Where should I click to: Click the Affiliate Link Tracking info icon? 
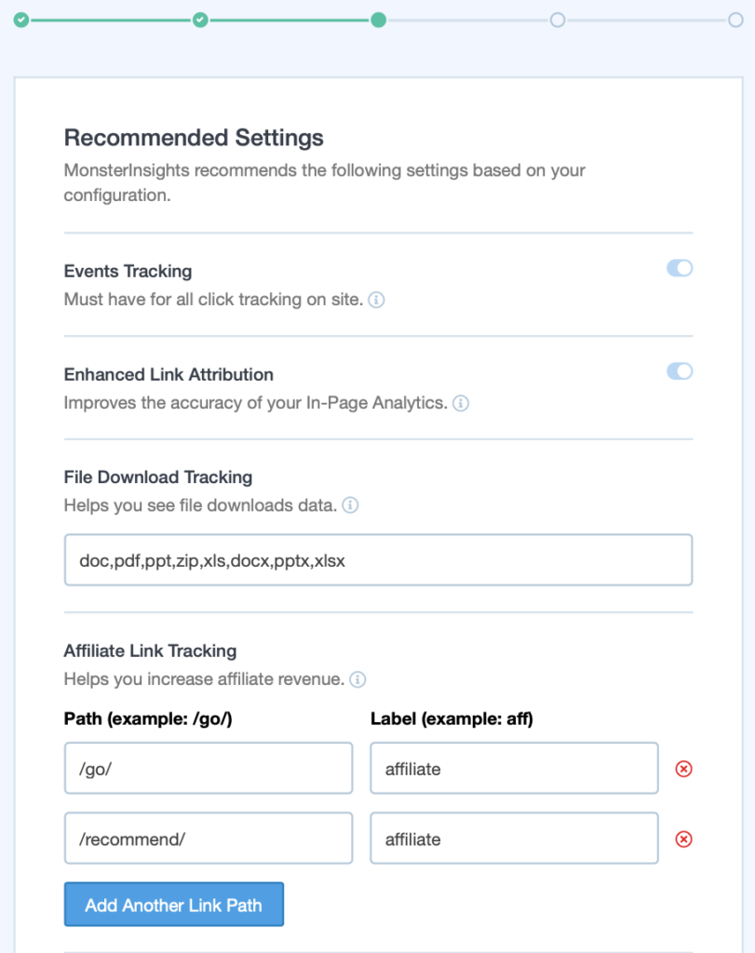tap(357, 679)
